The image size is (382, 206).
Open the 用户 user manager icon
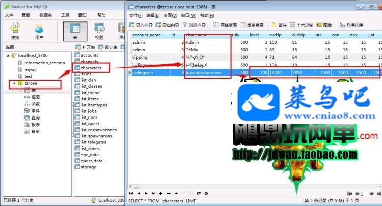pos(39,31)
